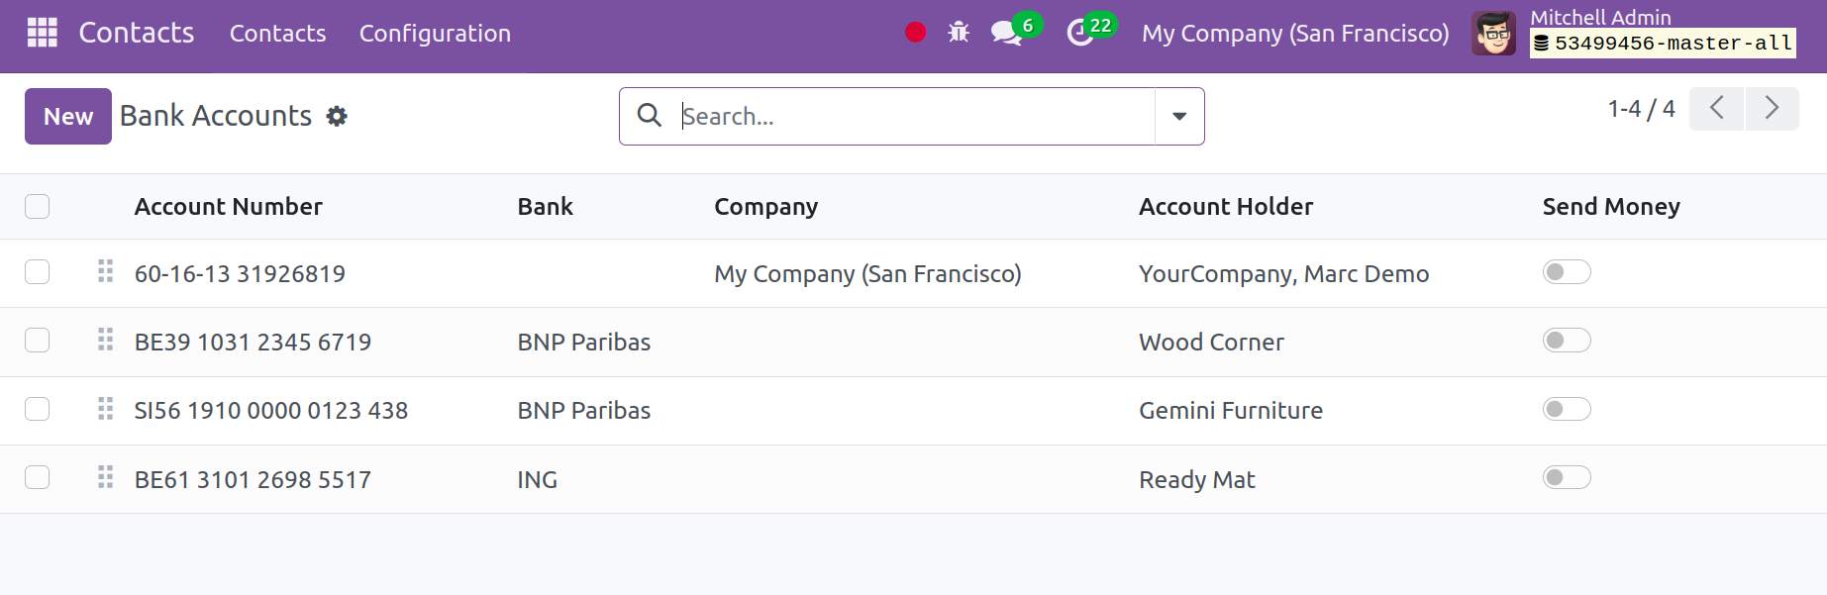This screenshot has height=595, width=1827.
Task: Click drag handle of BE39 1031 row
Action: coord(105,341)
